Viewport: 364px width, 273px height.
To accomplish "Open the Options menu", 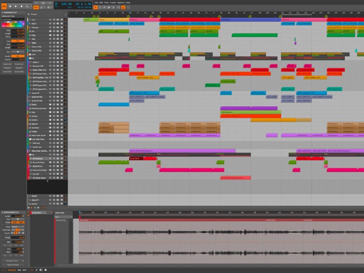I will coord(120,2).
